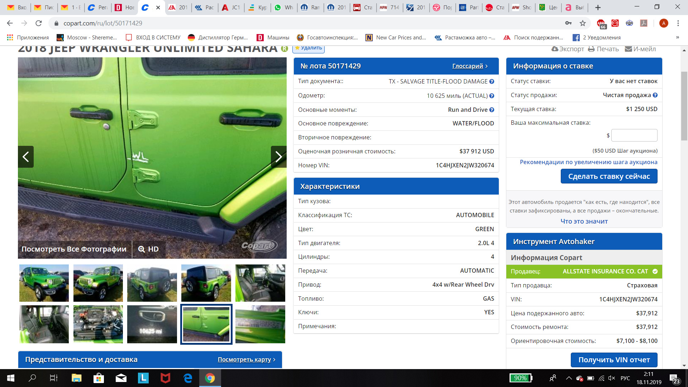Open the saved password key icon

coord(568,23)
